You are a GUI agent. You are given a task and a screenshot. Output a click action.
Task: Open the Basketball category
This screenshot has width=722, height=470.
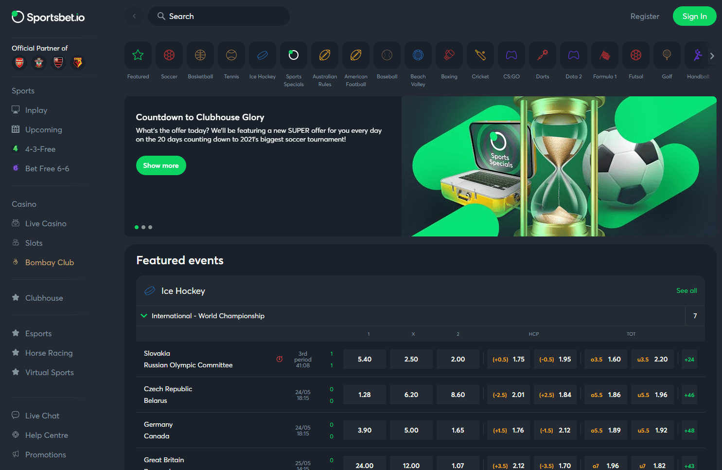click(x=200, y=55)
